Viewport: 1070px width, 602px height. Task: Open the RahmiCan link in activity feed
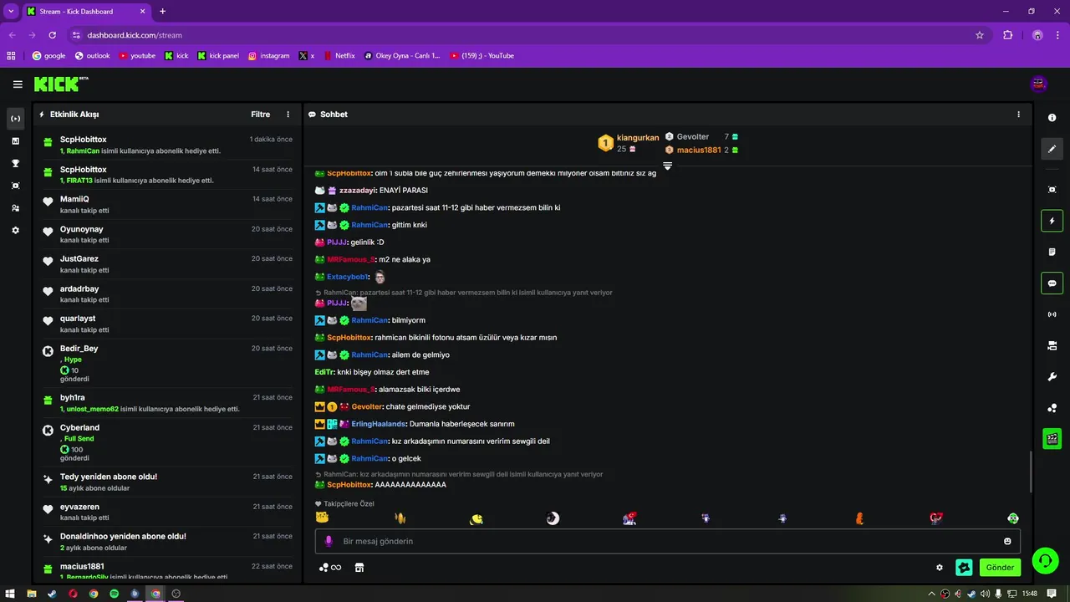coord(83,150)
